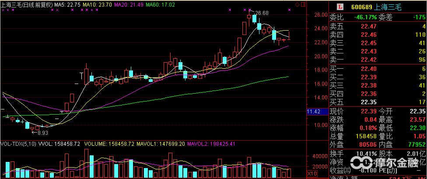Image resolution: width=427 pixels, height=179 pixels.
Task: Click the chart title 上海三毛(日线.前复权)
Action: pos(27,5)
